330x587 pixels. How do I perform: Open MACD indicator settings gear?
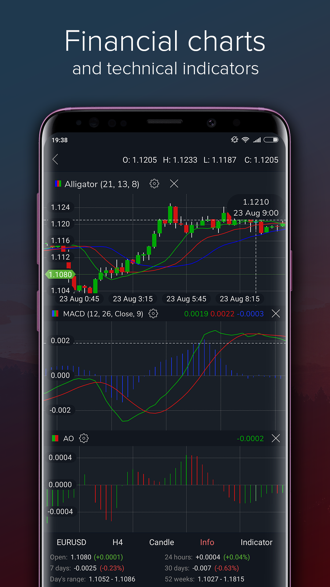[x=153, y=314]
